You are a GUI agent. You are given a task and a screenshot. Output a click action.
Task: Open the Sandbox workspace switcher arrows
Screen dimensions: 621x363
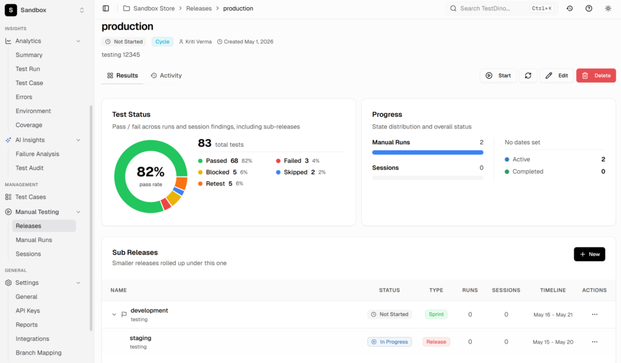[82, 10]
